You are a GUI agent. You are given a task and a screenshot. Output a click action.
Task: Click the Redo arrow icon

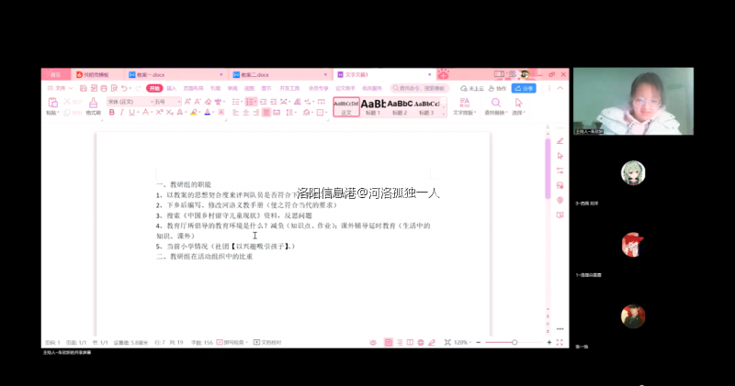(x=139, y=88)
